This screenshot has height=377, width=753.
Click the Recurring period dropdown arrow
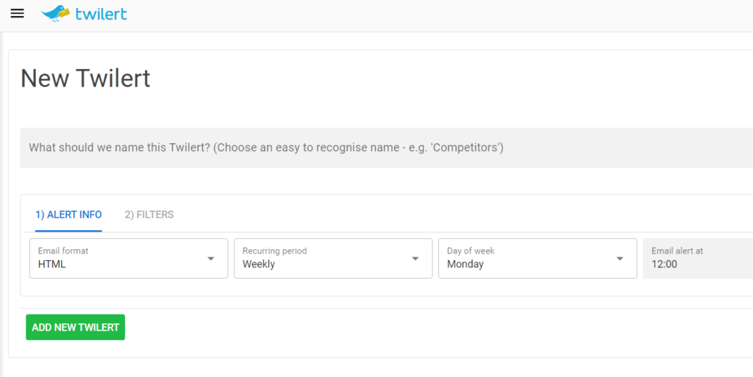(x=415, y=259)
